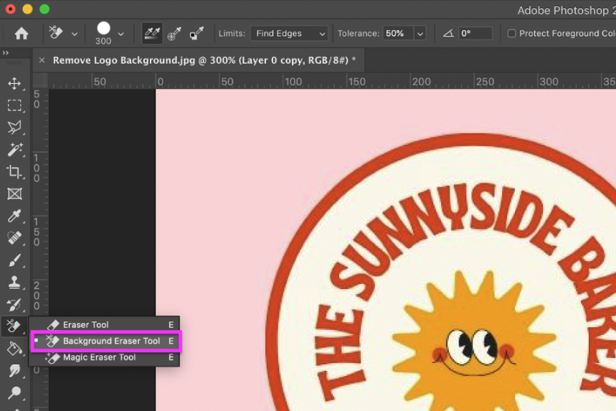Select the Rectangular Marquee tool
Image resolution: width=616 pixels, height=411 pixels.
pos(14,105)
